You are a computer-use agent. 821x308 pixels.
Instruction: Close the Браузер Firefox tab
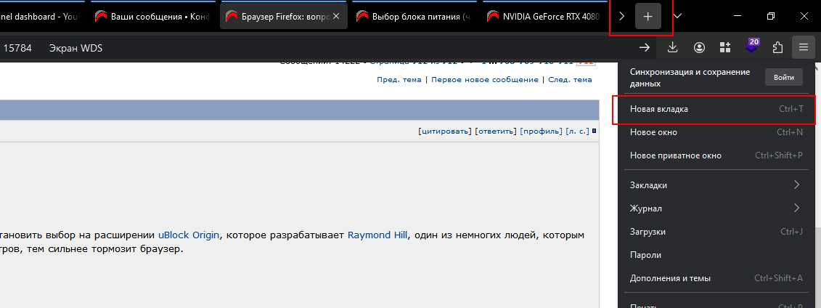click(336, 16)
